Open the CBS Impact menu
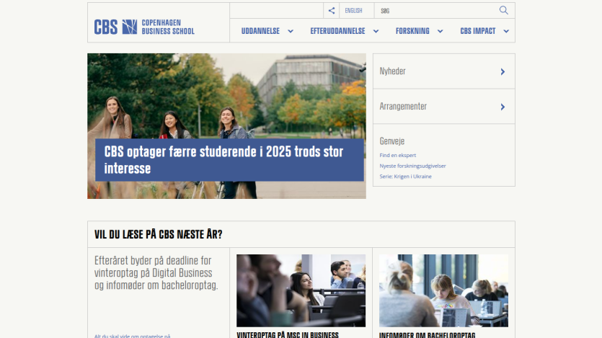 477,31
